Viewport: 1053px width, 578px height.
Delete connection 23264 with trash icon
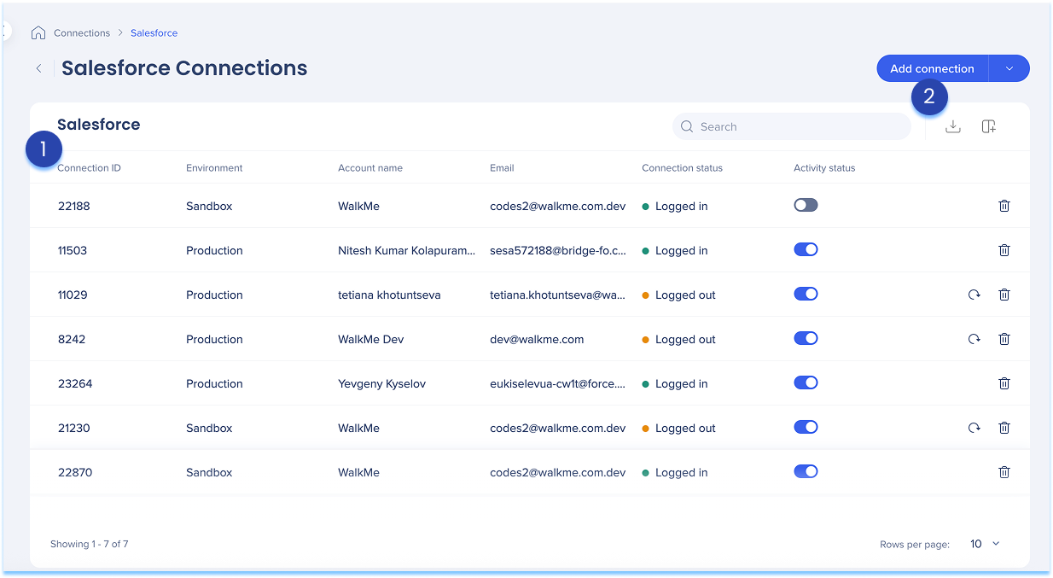(1004, 383)
